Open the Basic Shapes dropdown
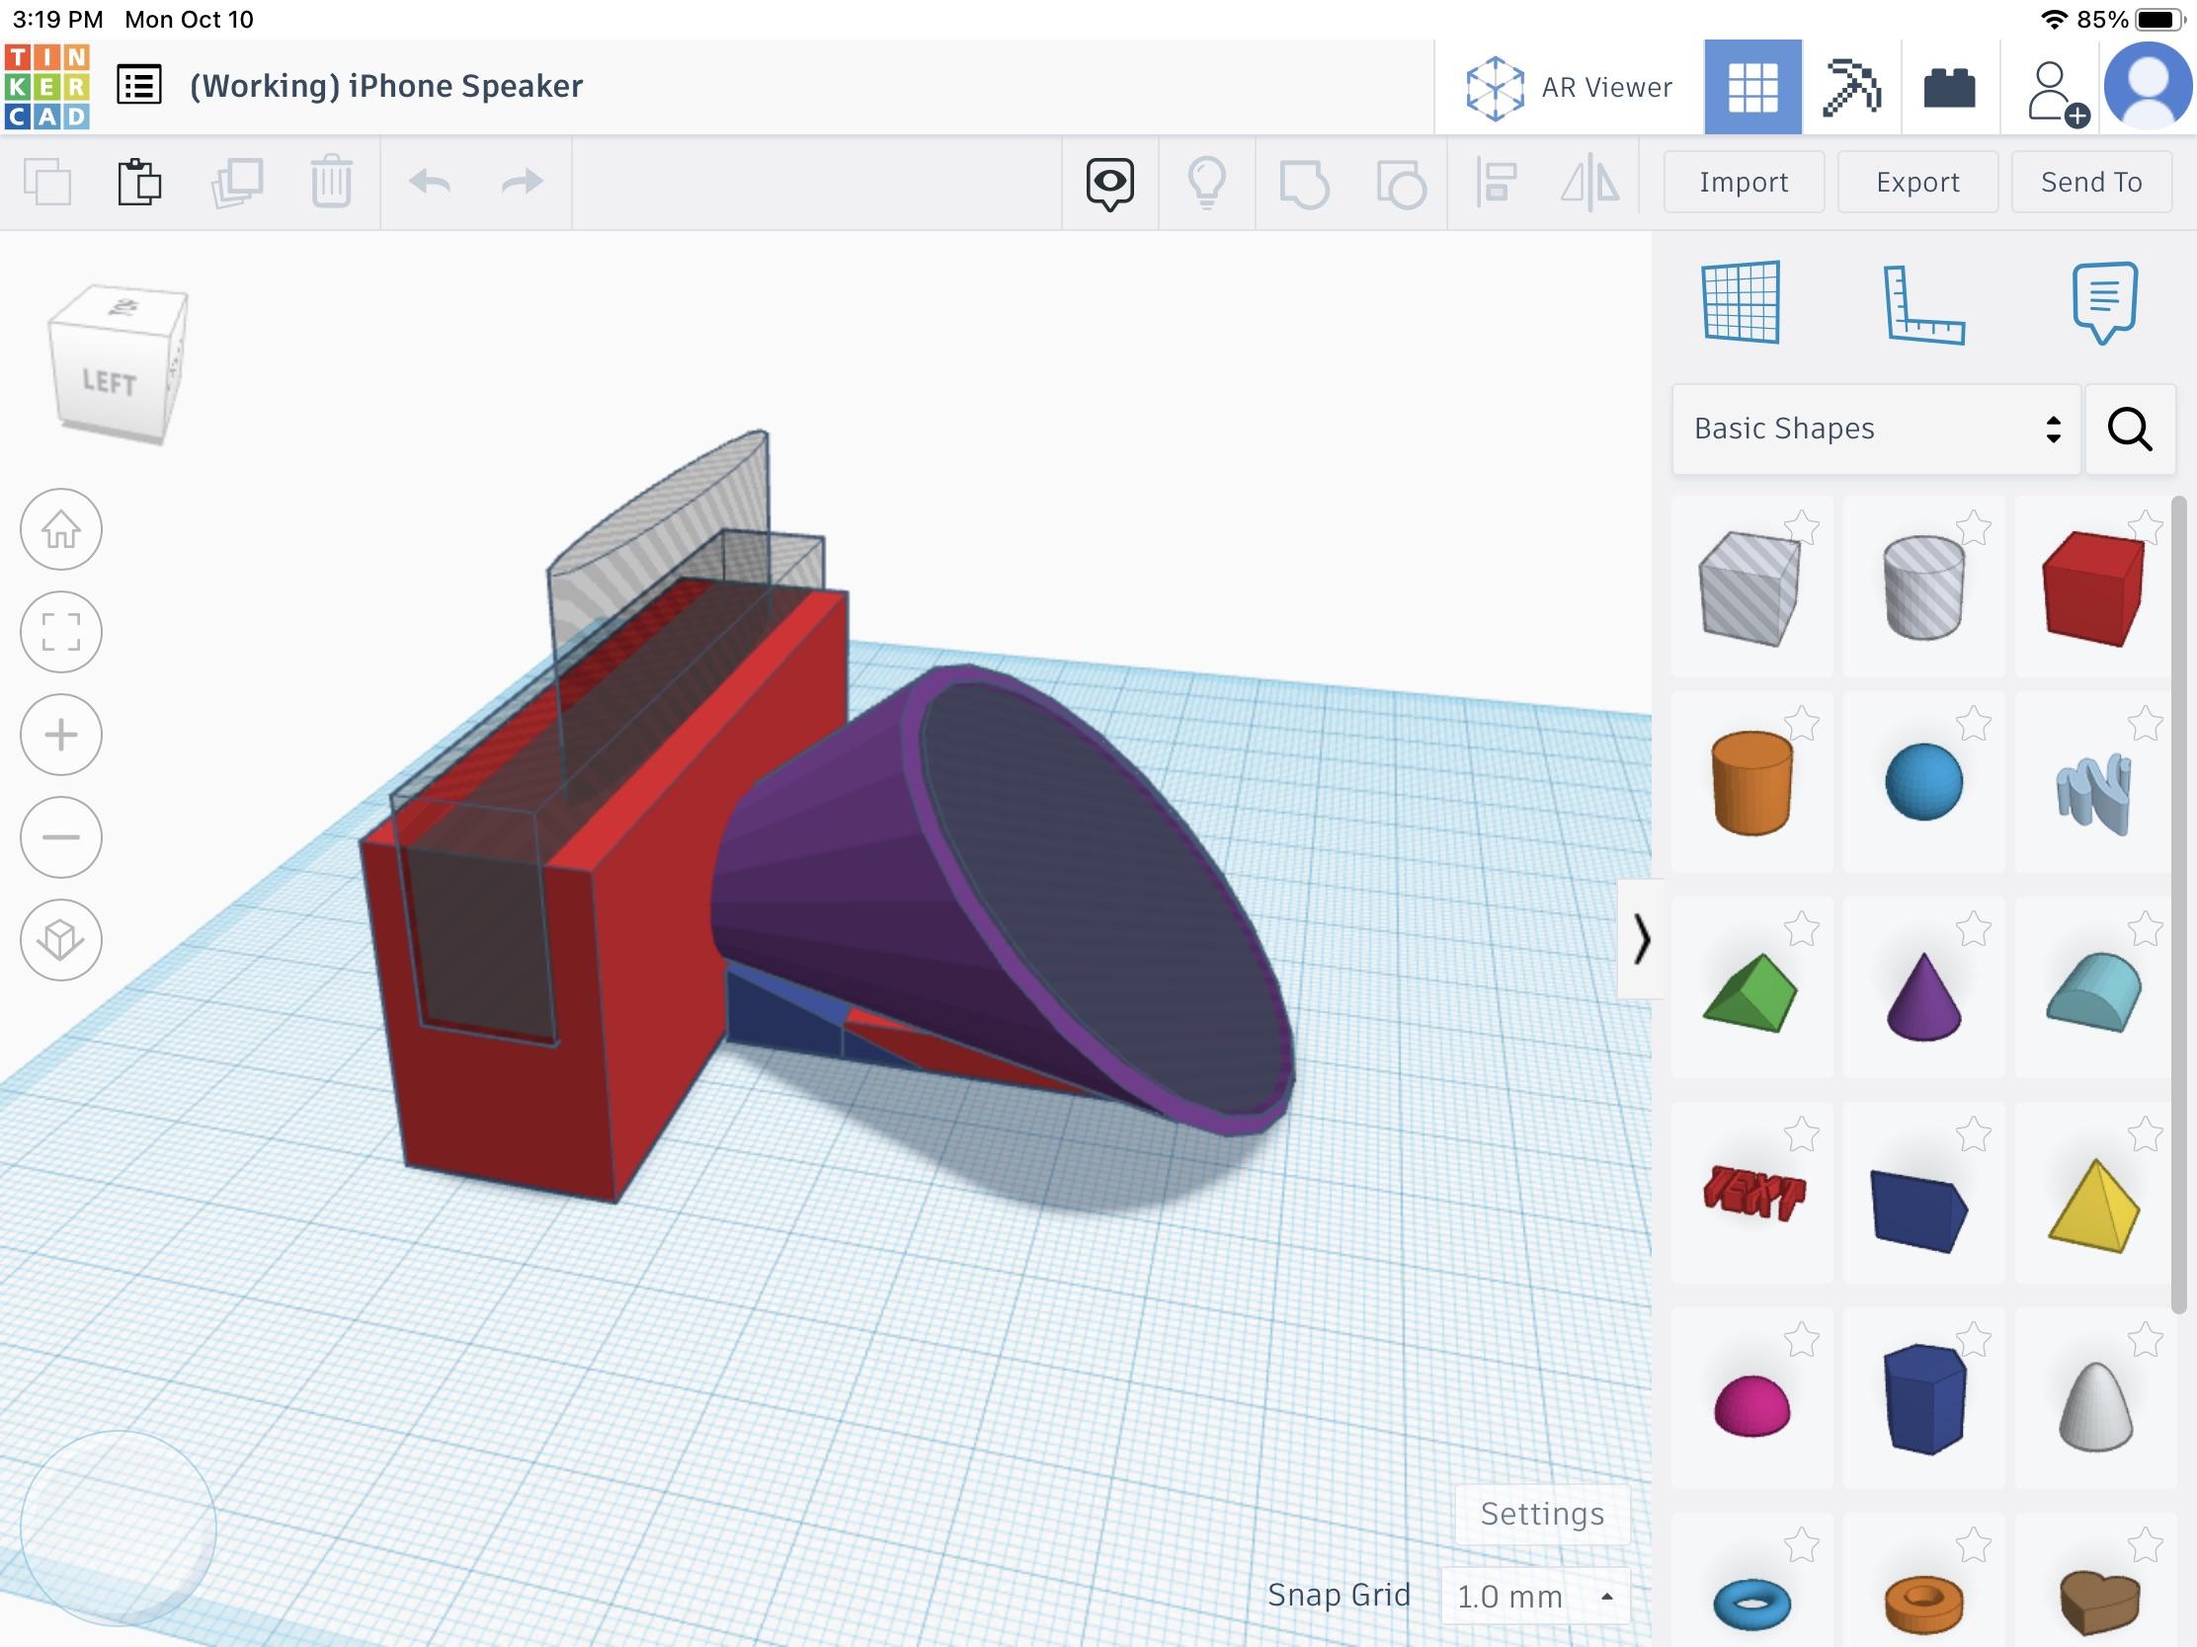This screenshot has height=1647, width=2197. pyautogui.click(x=1874, y=429)
